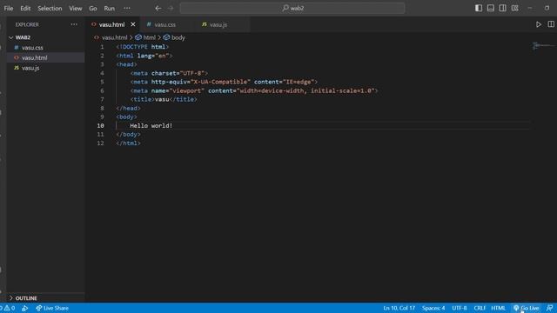Open the View menu
Image resolution: width=557 pixels, height=313 pixels.
pyautogui.click(x=76, y=8)
